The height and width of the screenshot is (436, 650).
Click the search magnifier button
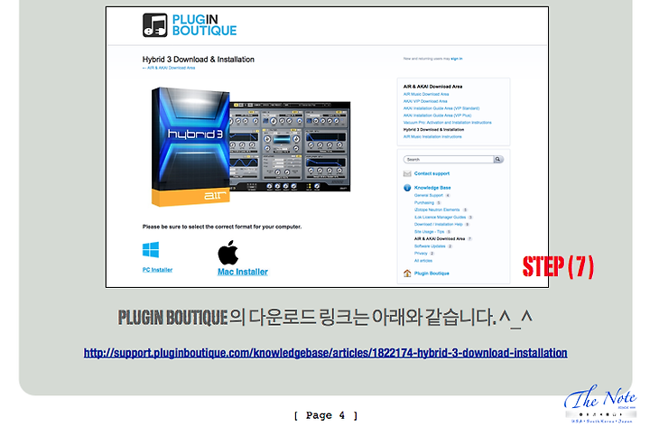point(497,160)
